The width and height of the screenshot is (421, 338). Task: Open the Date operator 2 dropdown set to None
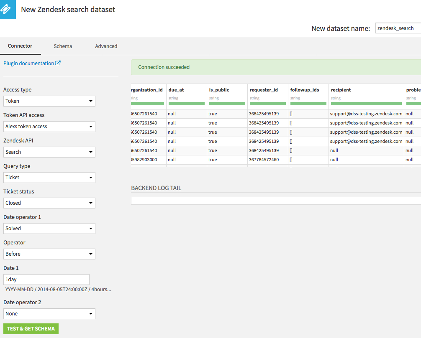(49, 313)
